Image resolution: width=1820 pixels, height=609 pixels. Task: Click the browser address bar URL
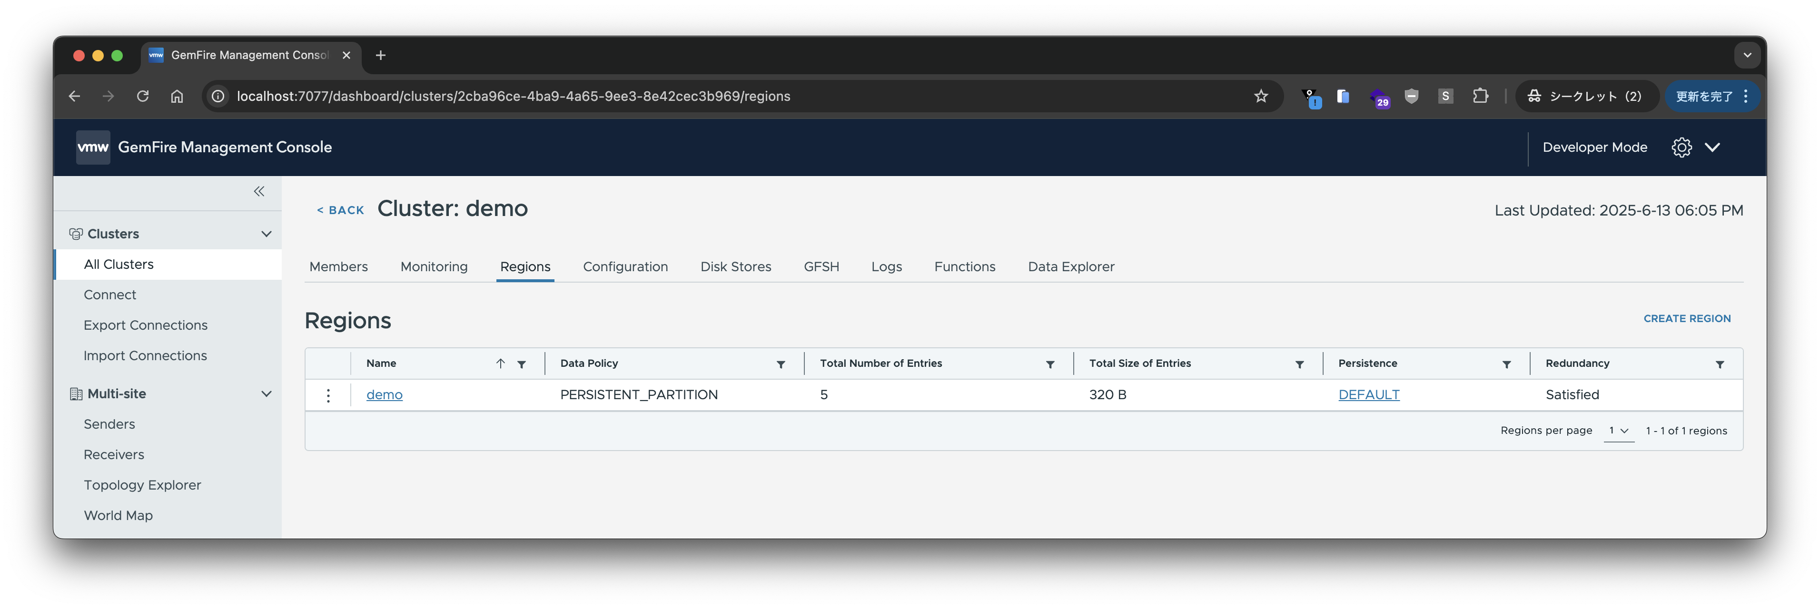(x=513, y=96)
